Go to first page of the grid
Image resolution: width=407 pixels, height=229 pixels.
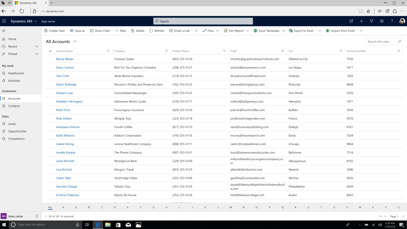[x=380, y=216]
